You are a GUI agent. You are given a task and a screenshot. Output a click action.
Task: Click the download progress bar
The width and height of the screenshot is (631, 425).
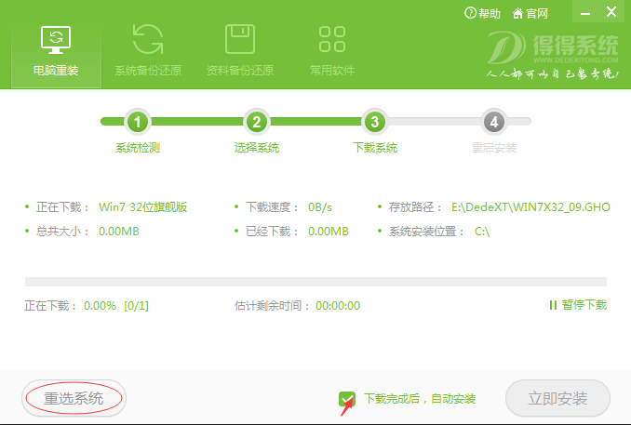point(315,281)
